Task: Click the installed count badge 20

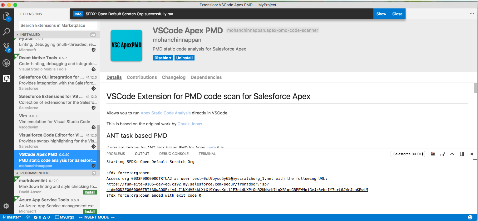Action: point(93,35)
